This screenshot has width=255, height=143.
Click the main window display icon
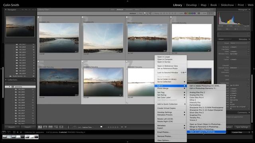coord(4,132)
